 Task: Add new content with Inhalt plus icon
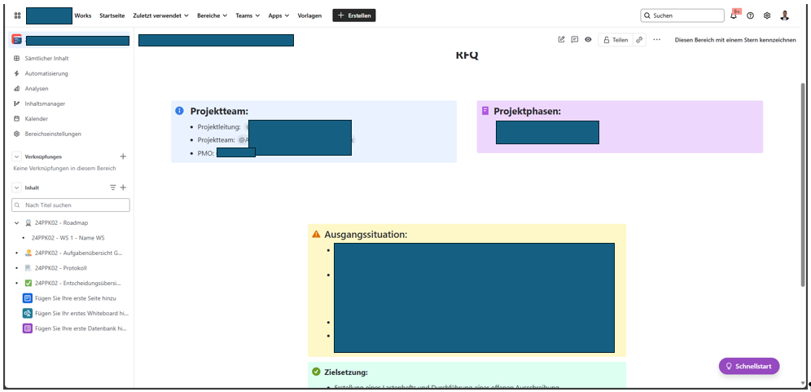pyautogui.click(x=123, y=187)
